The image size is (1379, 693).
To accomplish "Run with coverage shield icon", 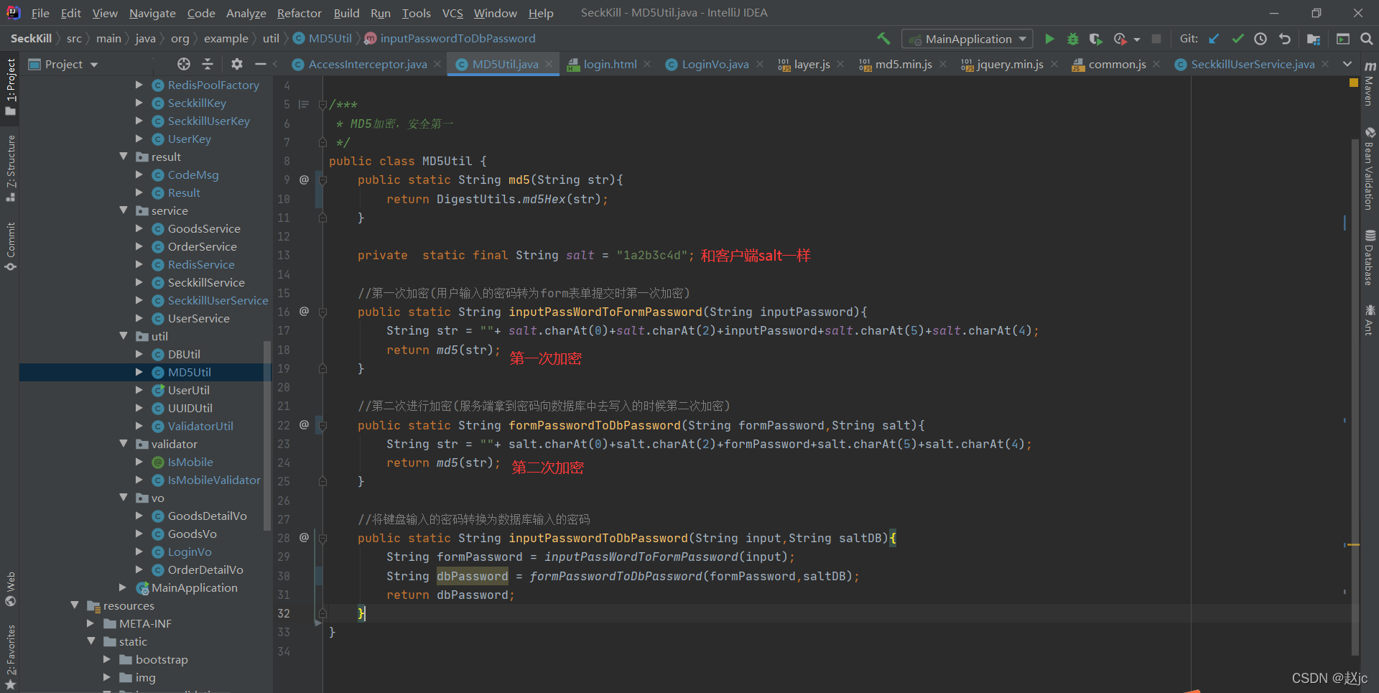I will click(1095, 39).
